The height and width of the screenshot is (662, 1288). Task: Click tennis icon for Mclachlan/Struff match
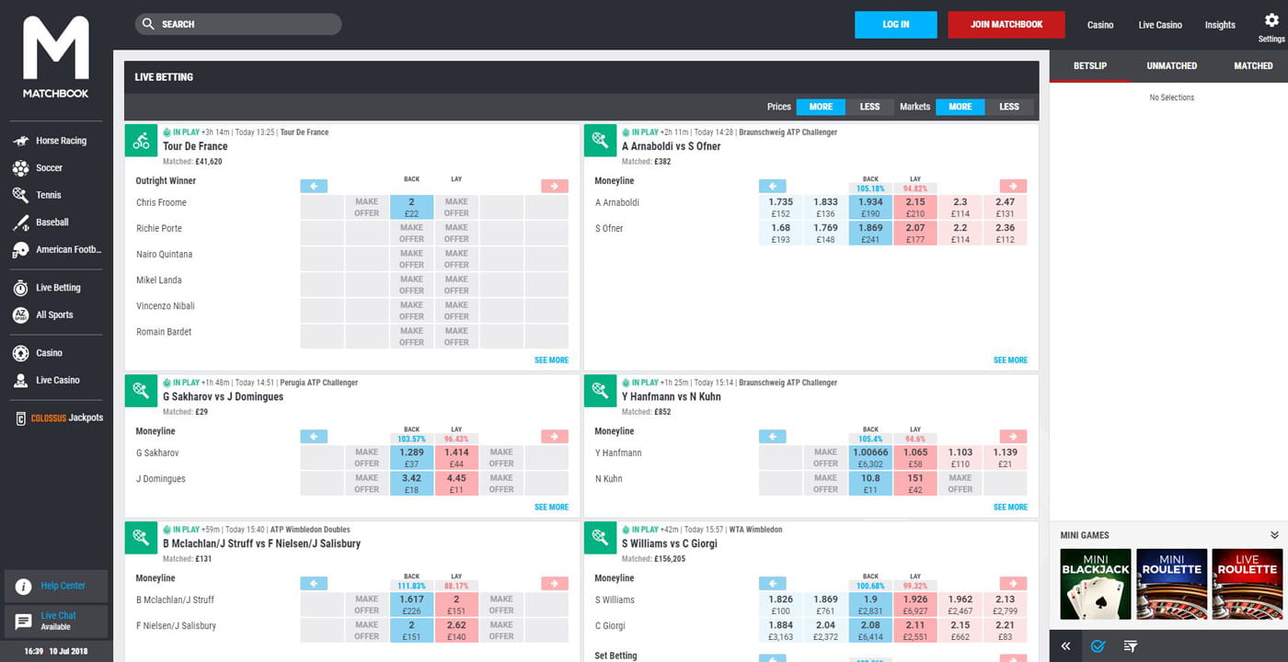[141, 538]
